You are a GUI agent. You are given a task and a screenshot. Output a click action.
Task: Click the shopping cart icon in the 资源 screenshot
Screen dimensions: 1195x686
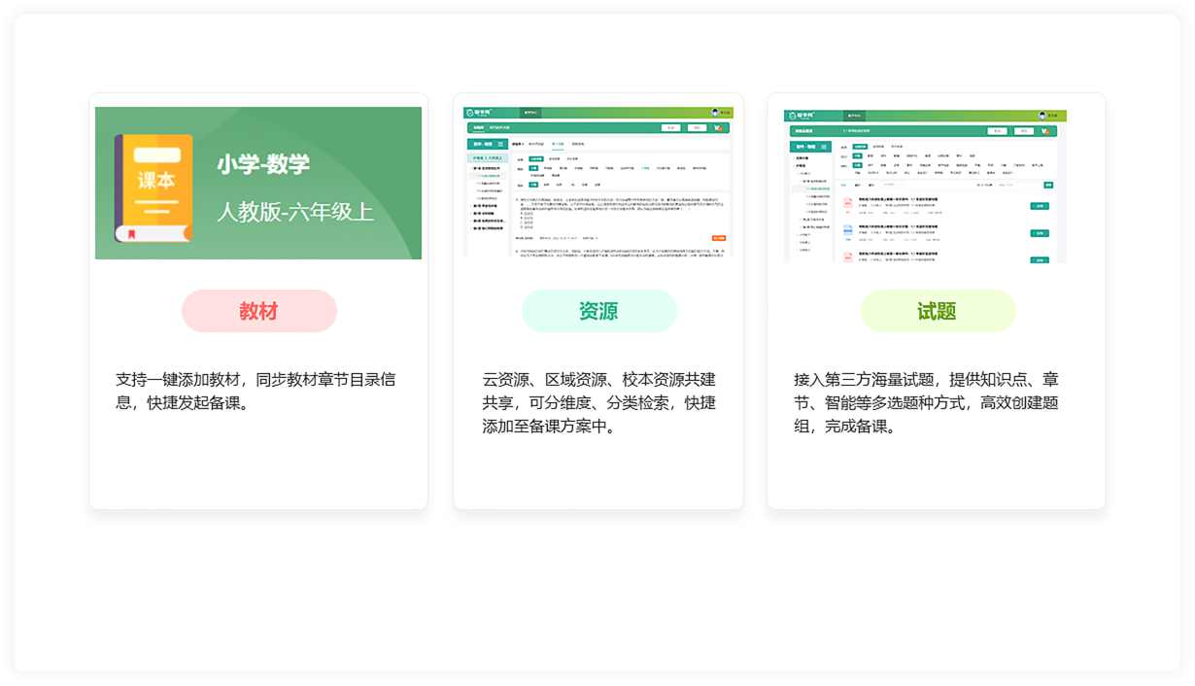click(719, 128)
